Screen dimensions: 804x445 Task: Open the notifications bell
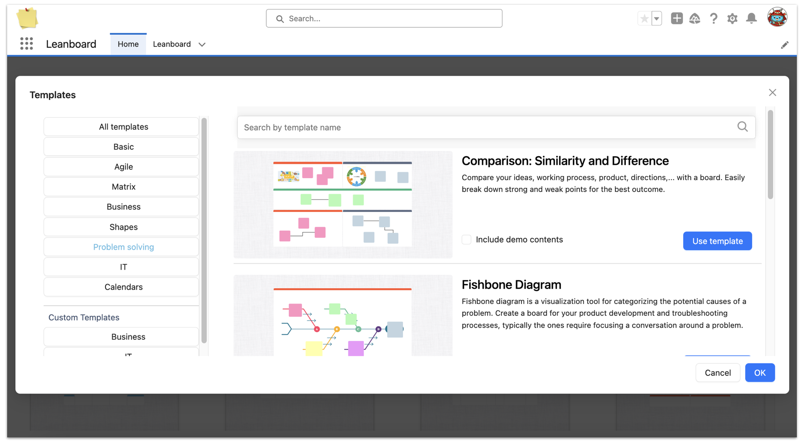tap(751, 19)
